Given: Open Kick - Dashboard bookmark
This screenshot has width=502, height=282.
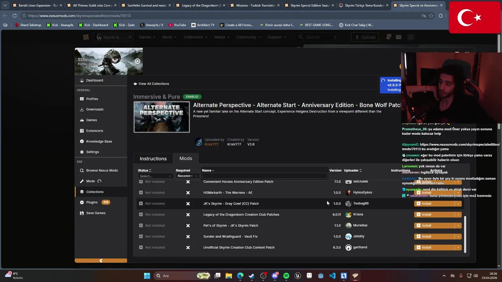Looking at the screenshot, I should (93, 25).
